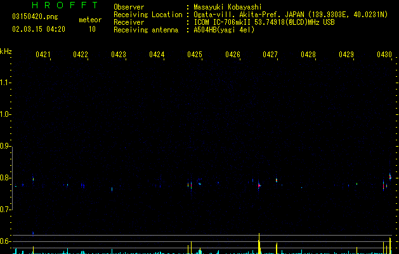Image resolution: width=399 pixels, height=254 pixels.
Task: Click the Receiving antenna label
Action: click(146, 30)
